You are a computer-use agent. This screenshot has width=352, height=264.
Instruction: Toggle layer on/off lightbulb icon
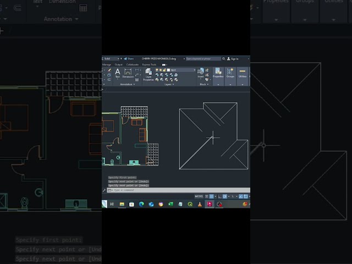coord(157,70)
